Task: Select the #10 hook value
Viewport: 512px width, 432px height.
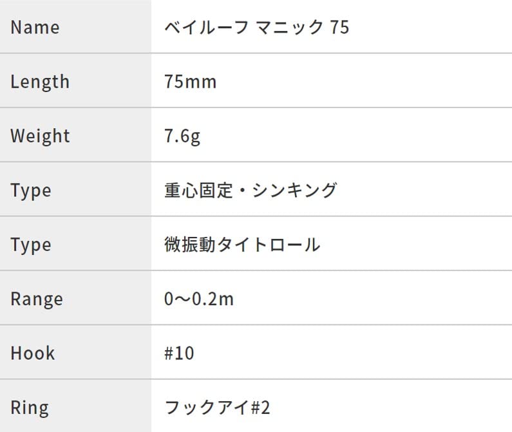Action: tap(179, 353)
